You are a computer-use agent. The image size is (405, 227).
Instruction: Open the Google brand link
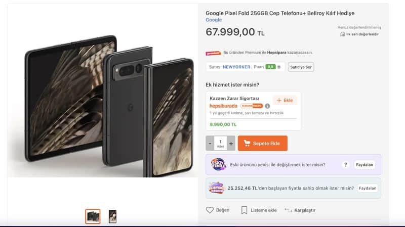(214, 20)
